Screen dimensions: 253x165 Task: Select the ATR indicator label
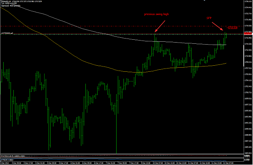(7, 160)
